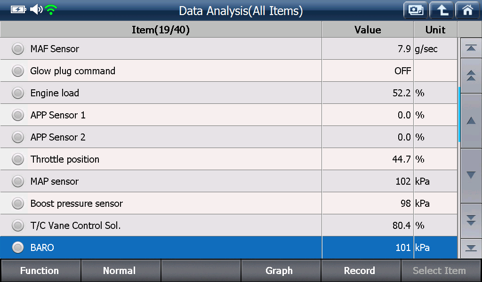Jump to top of list arrow

pos(471,48)
